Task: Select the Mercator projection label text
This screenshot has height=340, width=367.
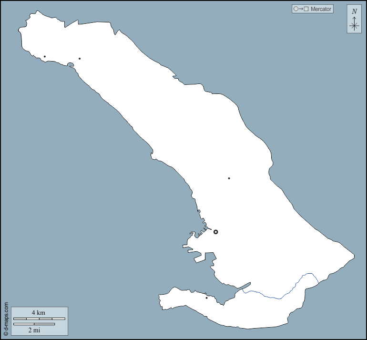Action: pos(321,9)
